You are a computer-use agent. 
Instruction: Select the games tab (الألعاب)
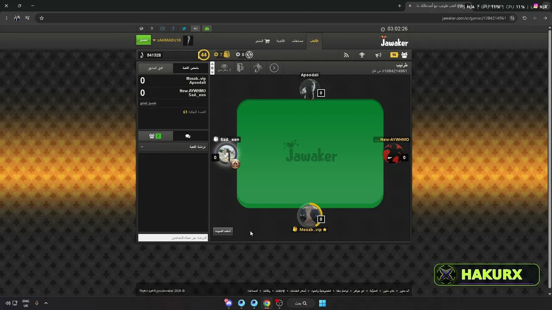314,41
